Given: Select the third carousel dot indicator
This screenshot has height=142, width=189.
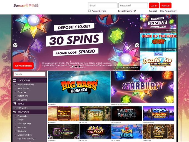Looking at the screenshot, I should pyautogui.click(x=79, y=66).
